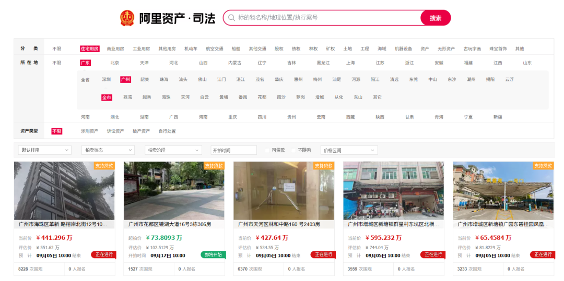Image resolution: width=564 pixels, height=281 pixels.
Task: Choose 不限 in the 分类 row
Action: coord(57,49)
